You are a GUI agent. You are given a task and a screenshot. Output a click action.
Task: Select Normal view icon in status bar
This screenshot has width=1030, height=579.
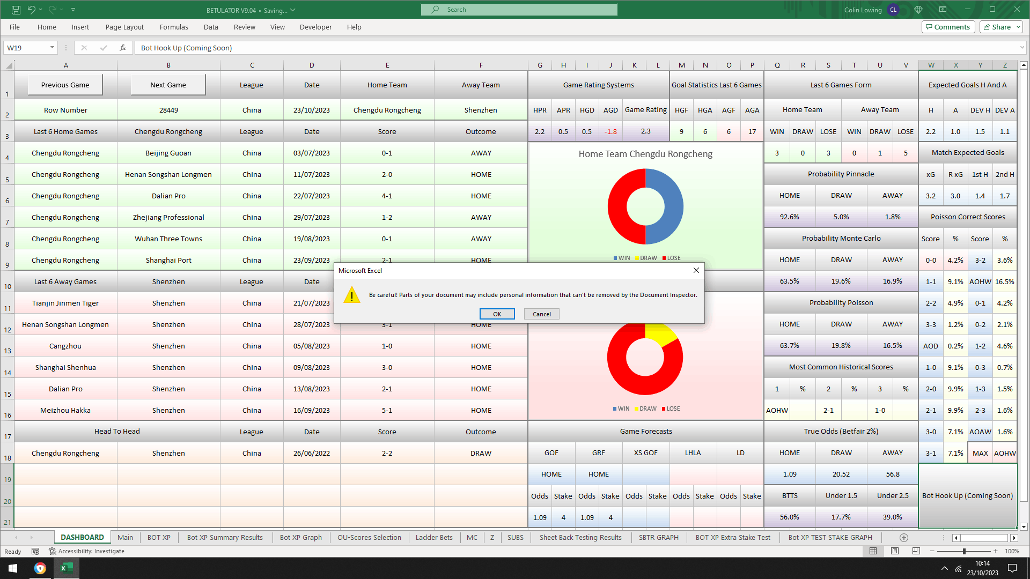point(873,551)
